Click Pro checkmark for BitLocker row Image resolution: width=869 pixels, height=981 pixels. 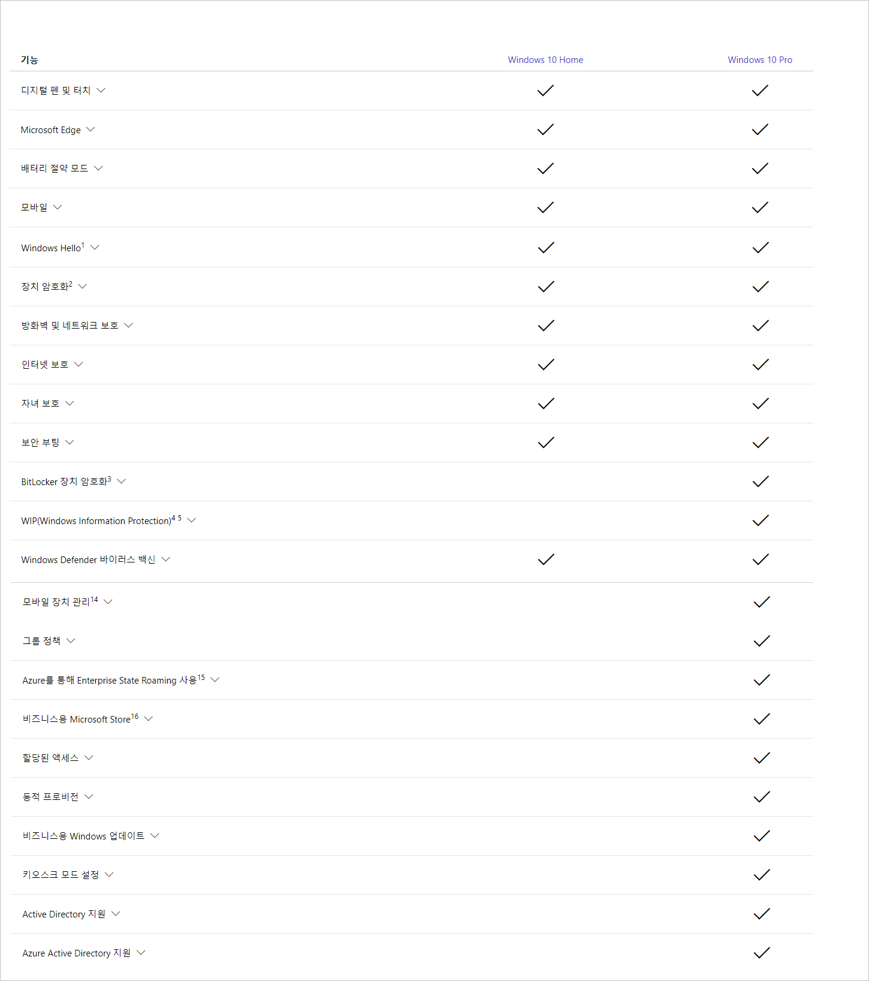coord(761,482)
